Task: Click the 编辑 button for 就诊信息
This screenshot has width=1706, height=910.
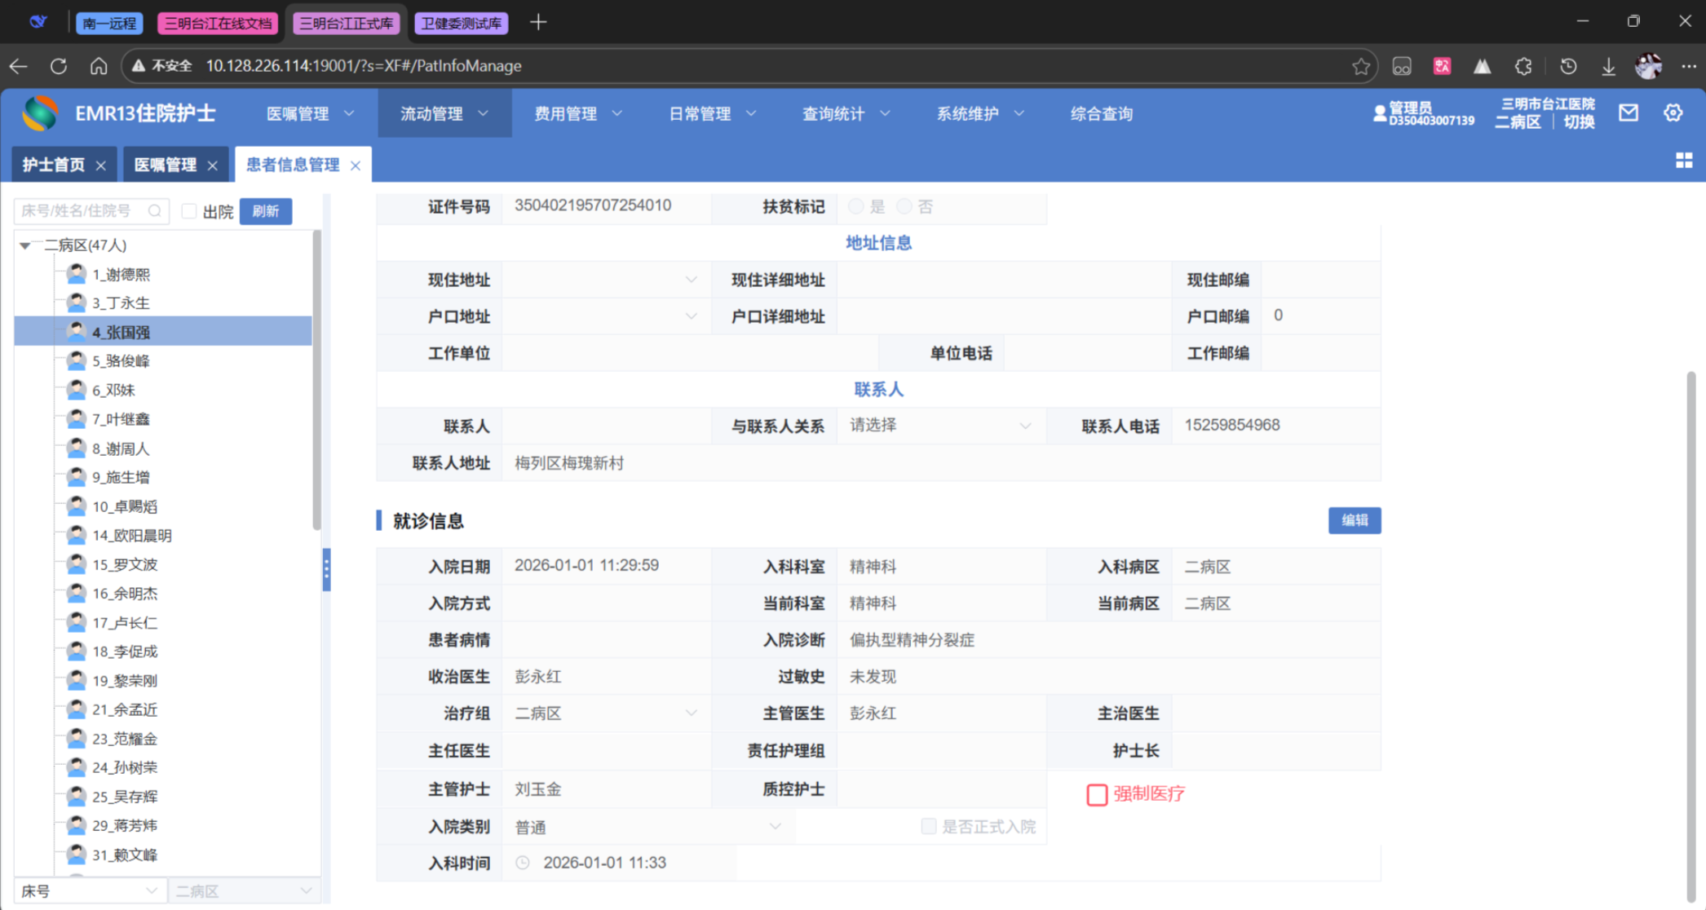Action: click(1354, 520)
